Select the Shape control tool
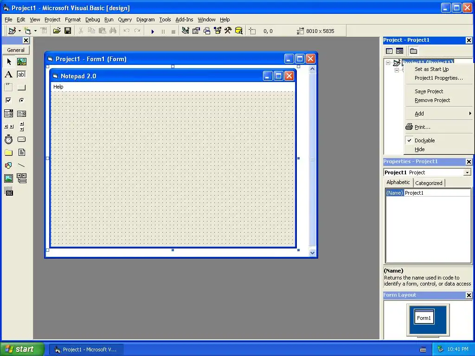 tap(9, 165)
